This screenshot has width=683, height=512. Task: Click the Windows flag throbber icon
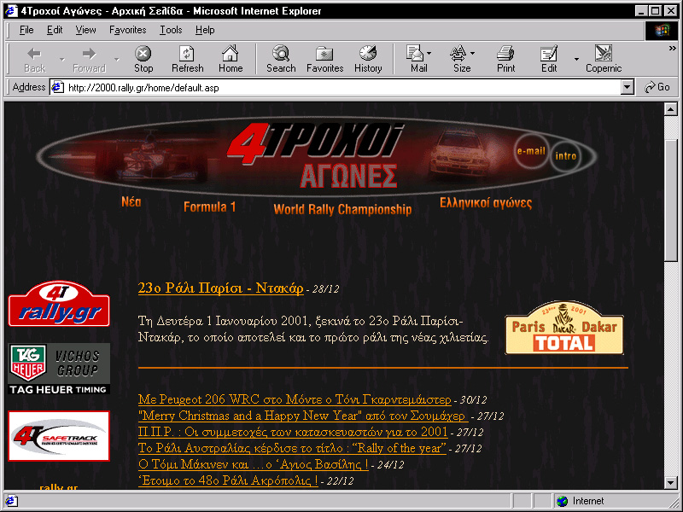click(661, 30)
